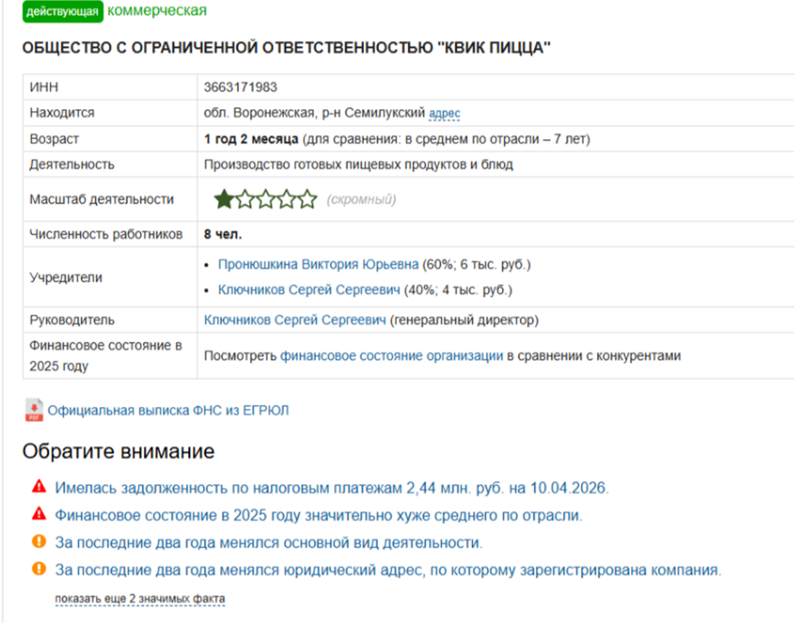Viewport: 794px width, 623px height.
Task: Click the employee count 8 чел.
Action: (x=223, y=234)
